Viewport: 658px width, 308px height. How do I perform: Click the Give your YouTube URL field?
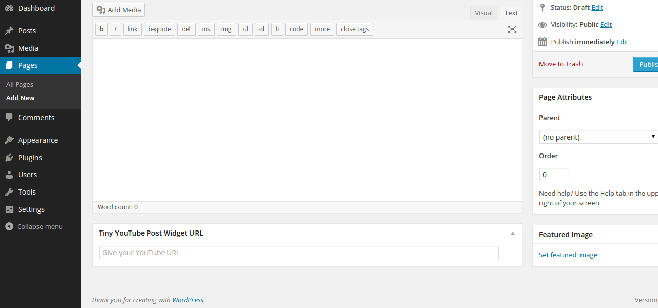(x=299, y=253)
